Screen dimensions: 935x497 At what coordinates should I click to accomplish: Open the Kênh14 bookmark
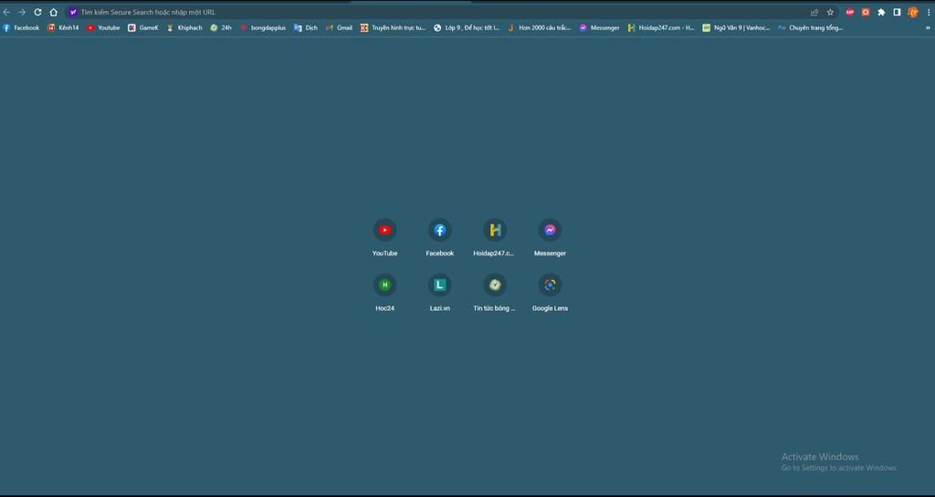(63, 27)
